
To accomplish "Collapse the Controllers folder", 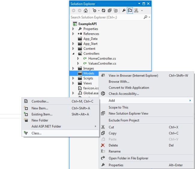I will (x=73, y=54).
